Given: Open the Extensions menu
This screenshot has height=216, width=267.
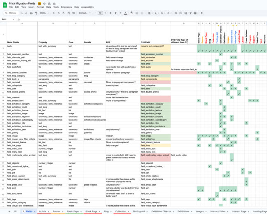Looking at the screenshot, I should (x=66, y=7).
